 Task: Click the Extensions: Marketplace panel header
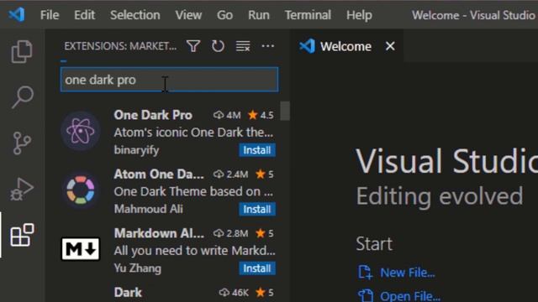tap(120, 46)
